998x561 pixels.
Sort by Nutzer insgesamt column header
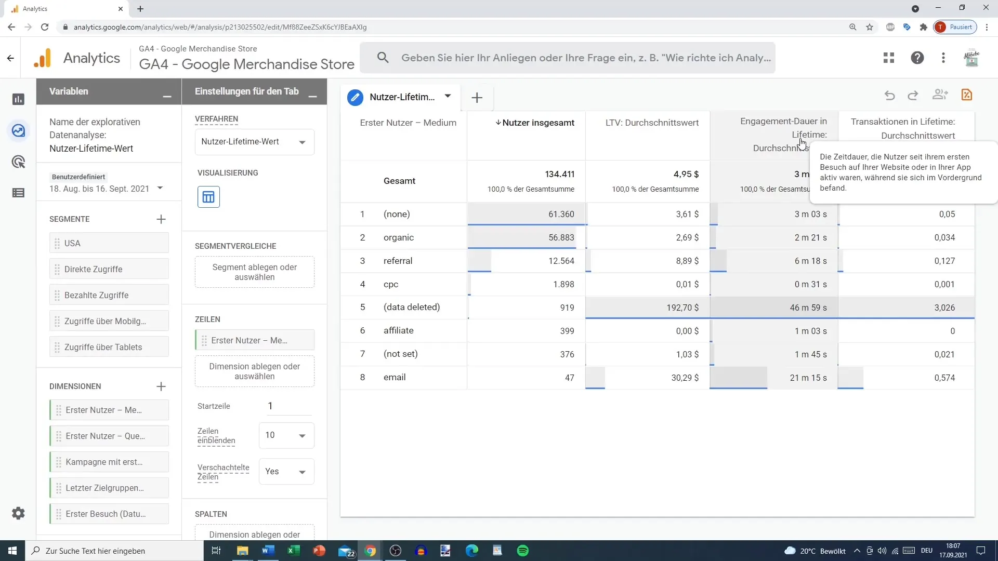coord(535,123)
